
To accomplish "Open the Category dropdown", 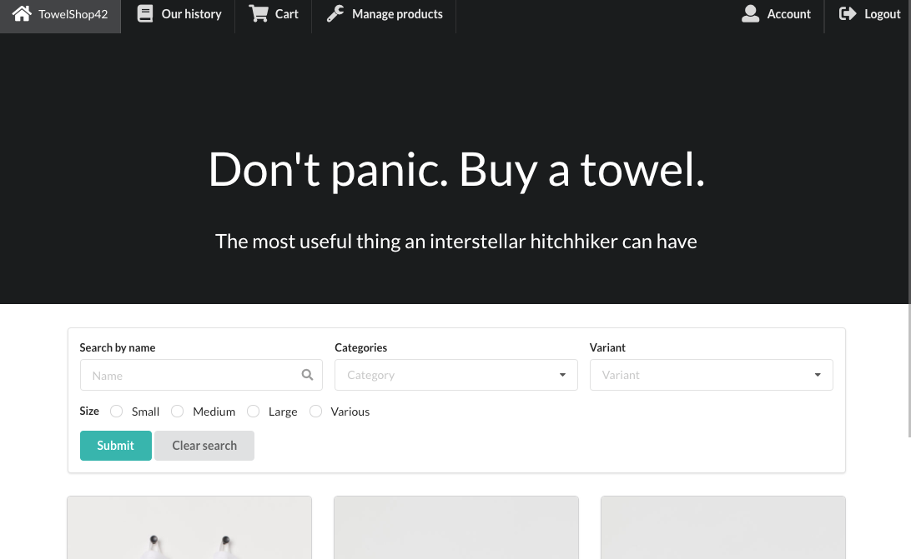I will 455,375.
